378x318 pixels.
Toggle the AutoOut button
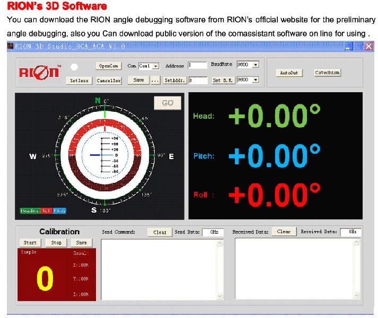coord(289,73)
